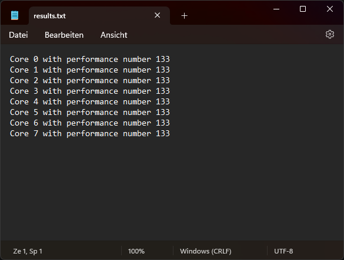
Task: Minimize the Notepad window
Action: [x=276, y=9]
